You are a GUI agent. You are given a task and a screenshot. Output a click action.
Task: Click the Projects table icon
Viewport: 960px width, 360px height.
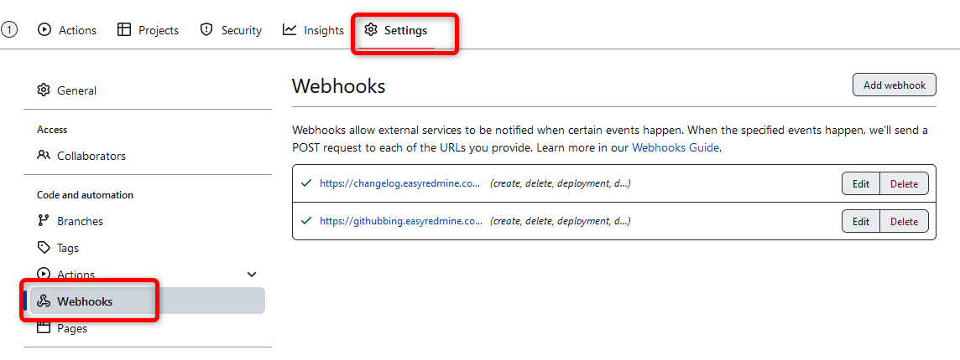pyautogui.click(x=123, y=29)
